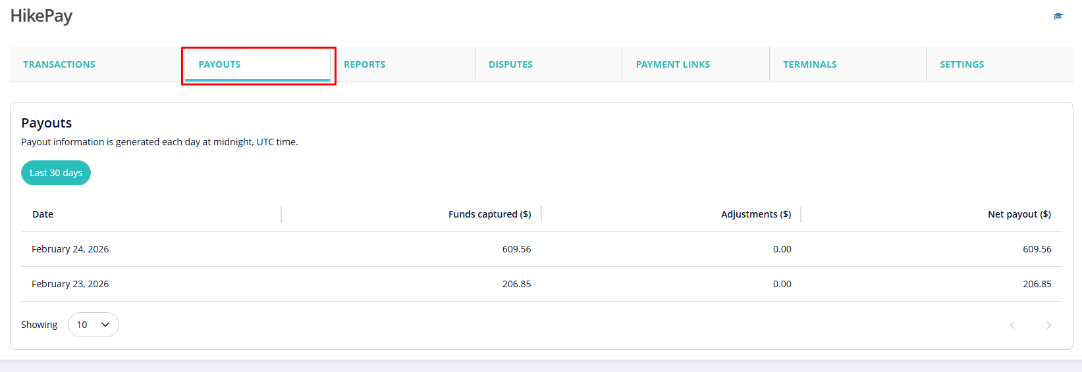Image resolution: width=1082 pixels, height=372 pixels.
Task: Click the Funds captured ($) column header
Action: (489, 214)
